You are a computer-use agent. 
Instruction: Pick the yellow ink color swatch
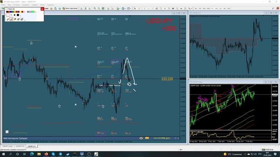click(21, 12)
